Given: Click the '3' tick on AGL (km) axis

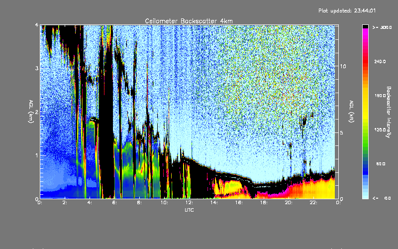Looking at the screenshot, I should coord(37,68).
